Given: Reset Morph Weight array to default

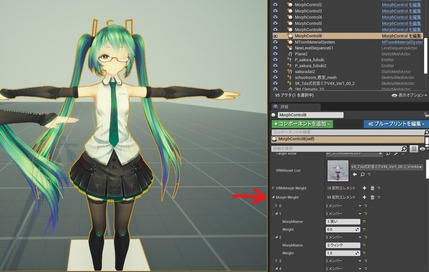Looking at the screenshot, I should point(379,197).
